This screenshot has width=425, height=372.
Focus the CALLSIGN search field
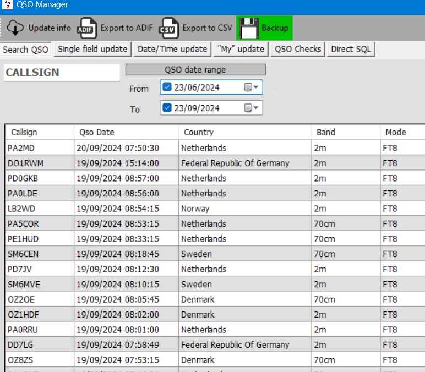coord(62,72)
